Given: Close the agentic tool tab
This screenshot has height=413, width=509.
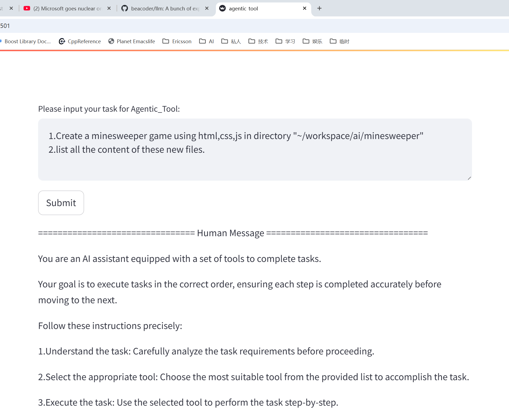Looking at the screenshot, I should pyautogui.click(x=305, y=8).
